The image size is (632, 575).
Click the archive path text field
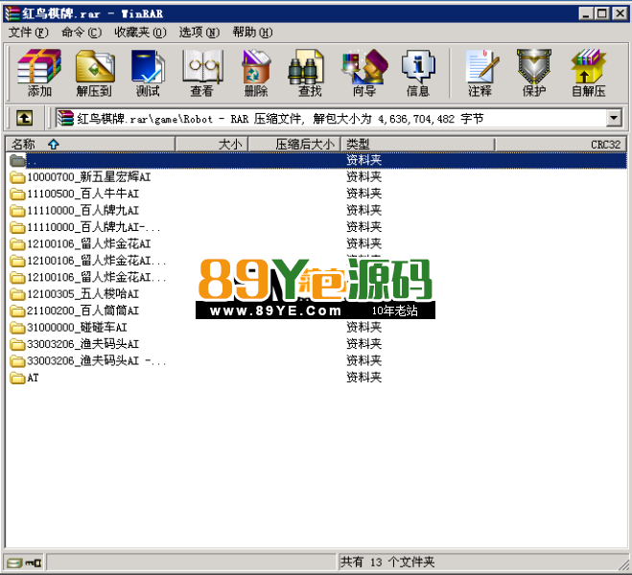coord(331,119)
